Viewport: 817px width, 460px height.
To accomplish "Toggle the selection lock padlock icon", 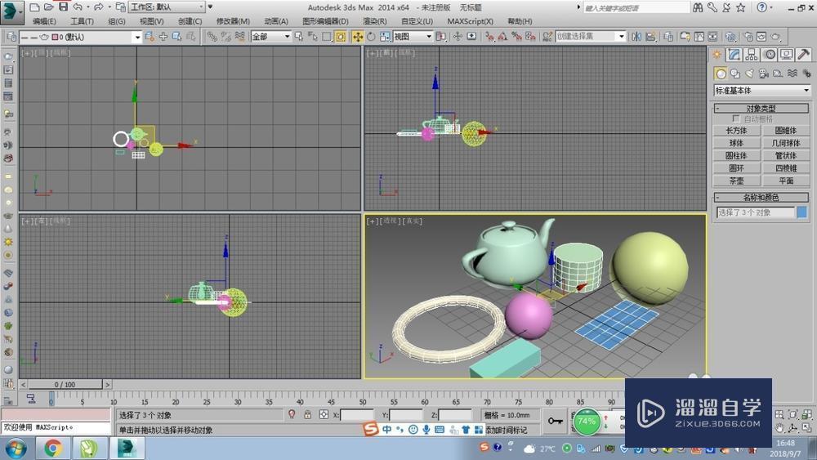I will pos(307,415).
